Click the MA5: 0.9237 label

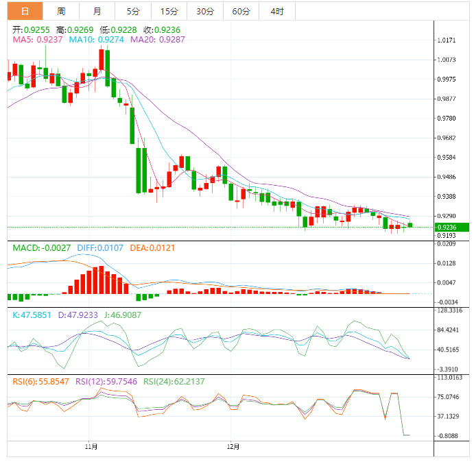coord(38,40)
